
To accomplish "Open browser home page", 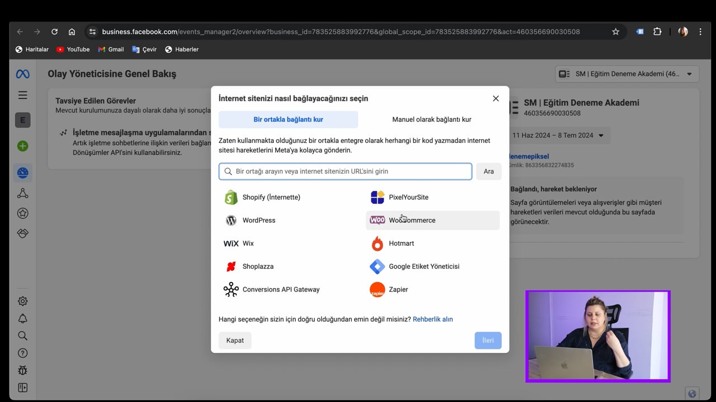I will (72, 32).
